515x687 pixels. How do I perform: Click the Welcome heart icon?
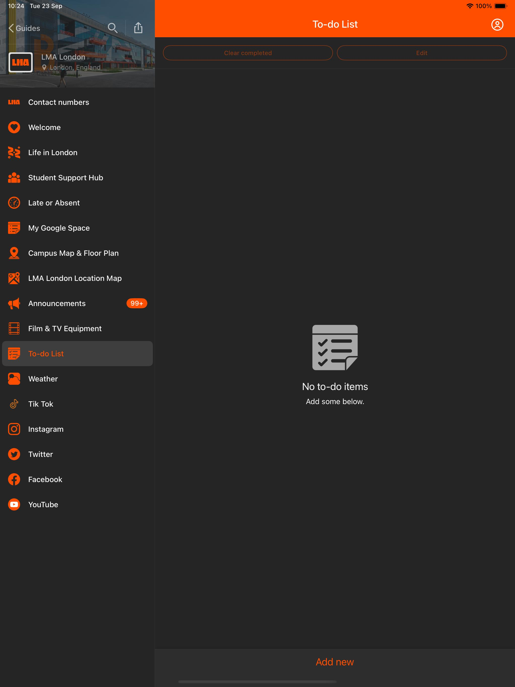coord(14,127)
